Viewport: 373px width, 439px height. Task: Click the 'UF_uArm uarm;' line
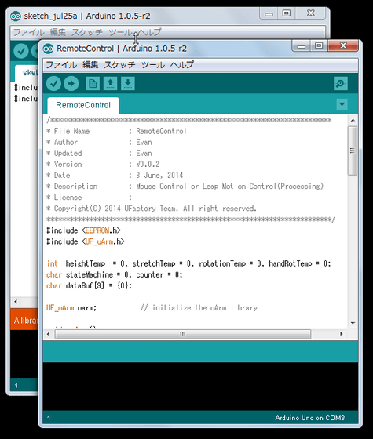click(71, 308)
